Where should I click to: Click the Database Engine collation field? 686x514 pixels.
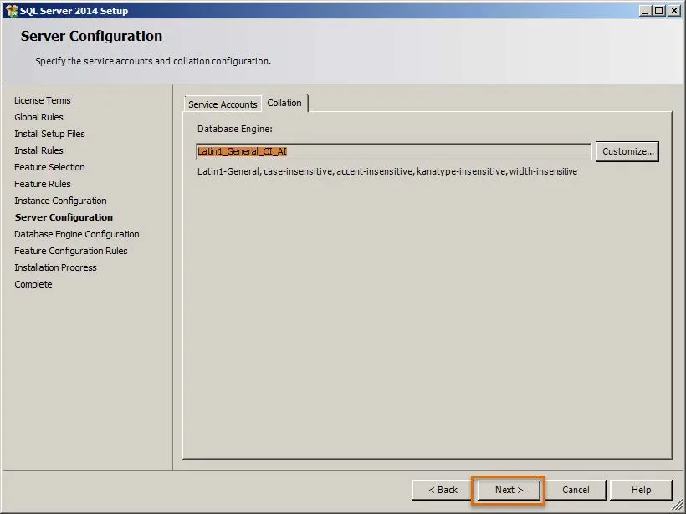click(394, 151)
